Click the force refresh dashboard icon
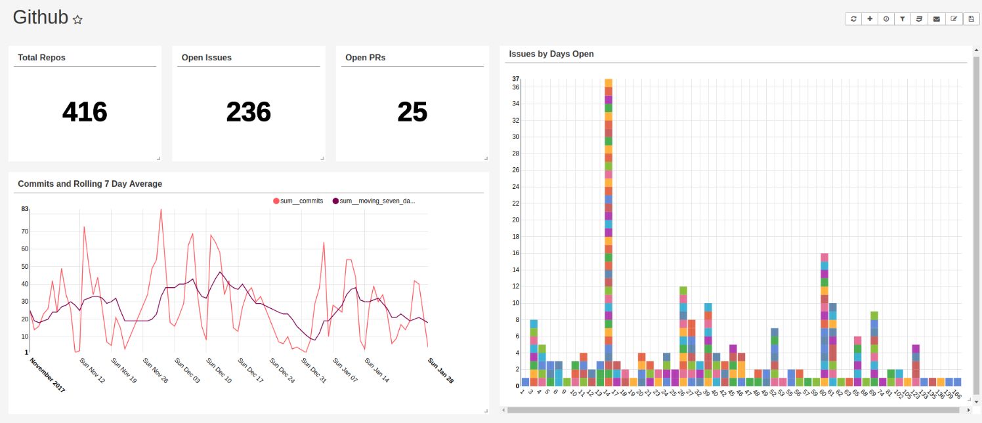Image resolution: width=982 pixels, height=423 pixels. [x=853, y=18]
